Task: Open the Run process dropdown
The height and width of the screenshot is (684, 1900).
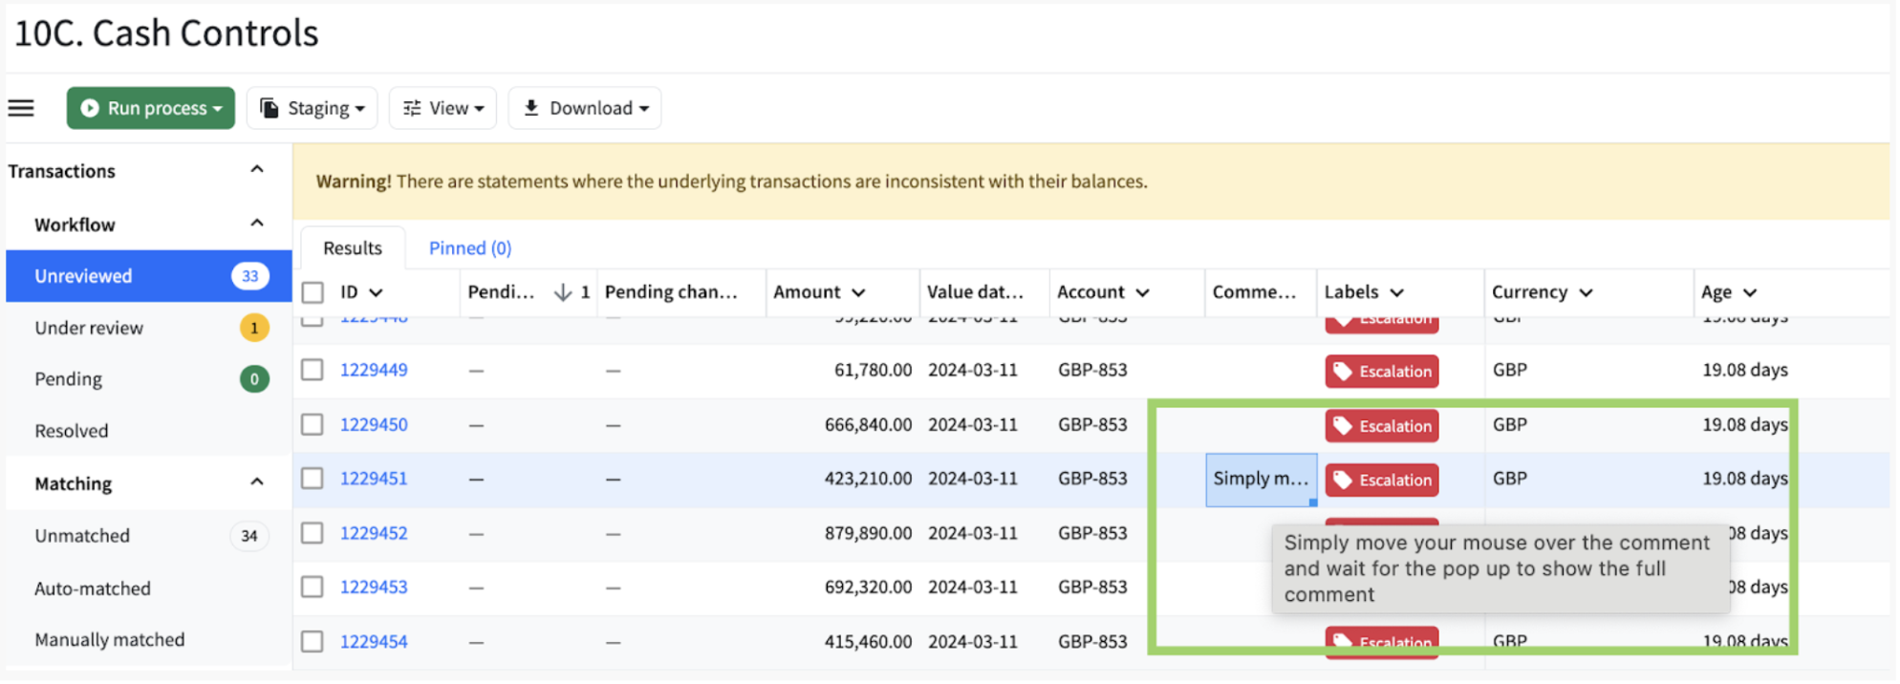Action: pos(151,108)
